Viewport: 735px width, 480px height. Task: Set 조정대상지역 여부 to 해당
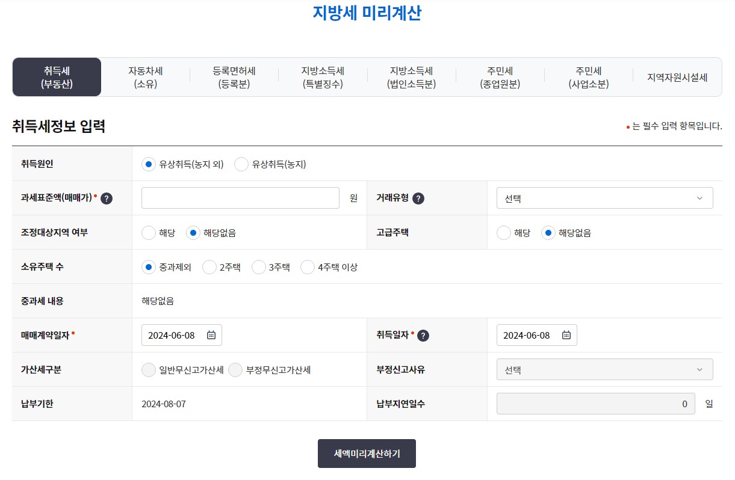pyautogui.click(x=149, y=232)
